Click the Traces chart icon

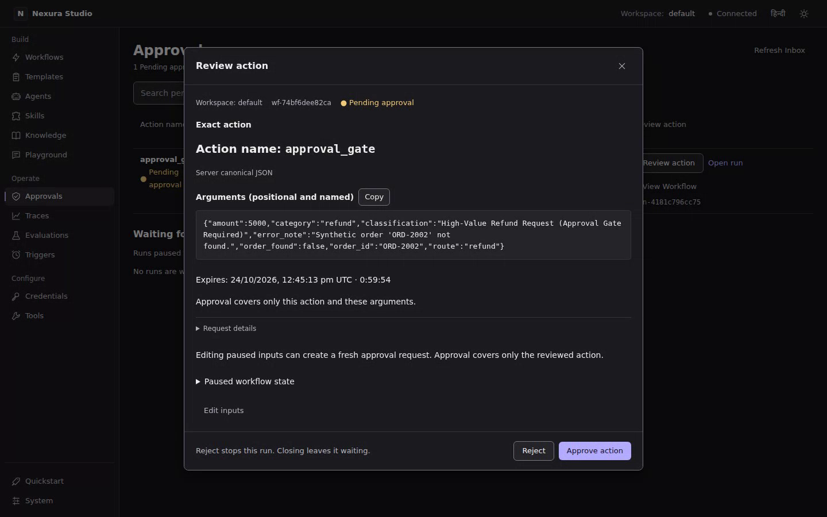16,216
